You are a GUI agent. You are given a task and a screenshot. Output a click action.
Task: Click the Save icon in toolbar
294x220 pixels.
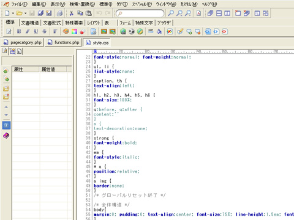point(32,13)
